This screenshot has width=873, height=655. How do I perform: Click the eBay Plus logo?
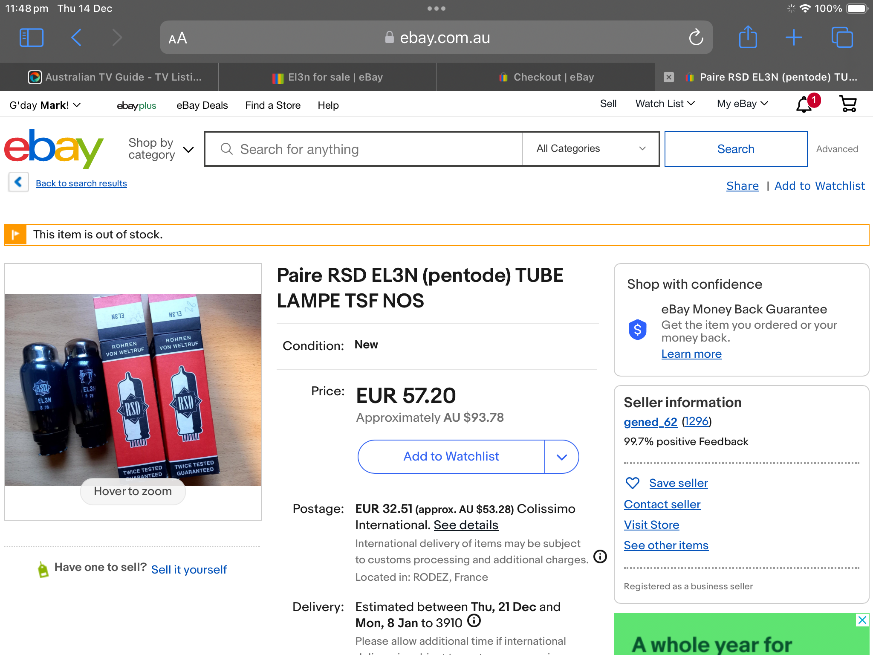tap(136, 105)
